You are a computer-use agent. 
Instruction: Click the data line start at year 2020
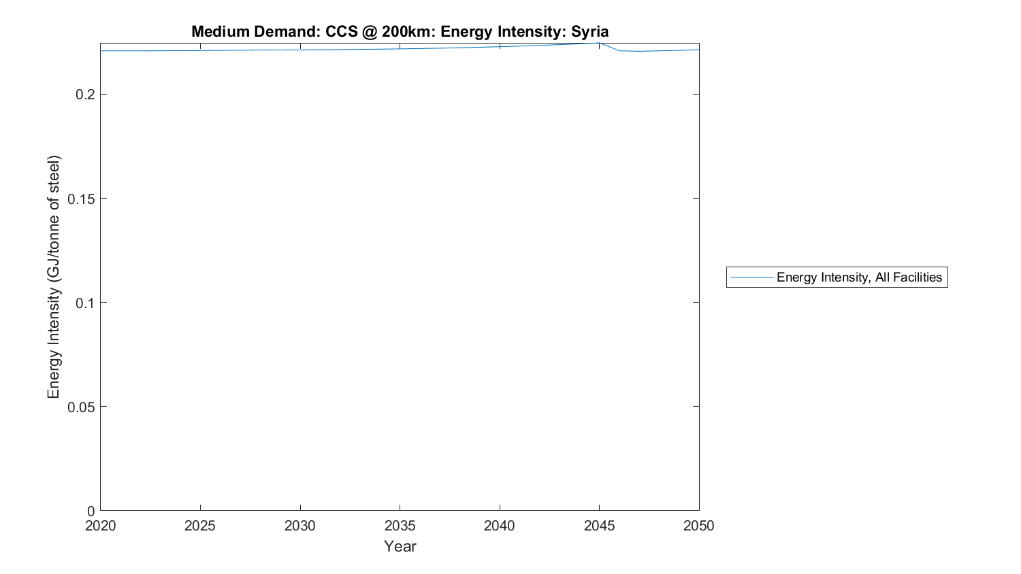[101, 50]
